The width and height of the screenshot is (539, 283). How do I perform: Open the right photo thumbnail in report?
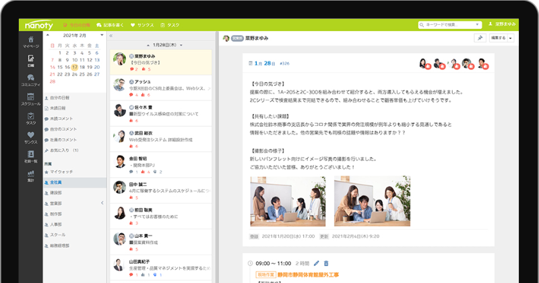[x=373, y=201]
